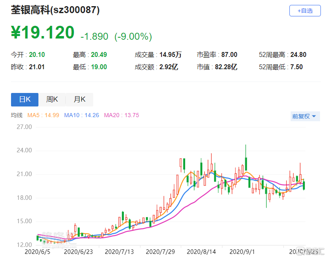Switch to the 周K weekly chart tab
The height and width of the screenshot is (258, 327).
click(52, 100)
